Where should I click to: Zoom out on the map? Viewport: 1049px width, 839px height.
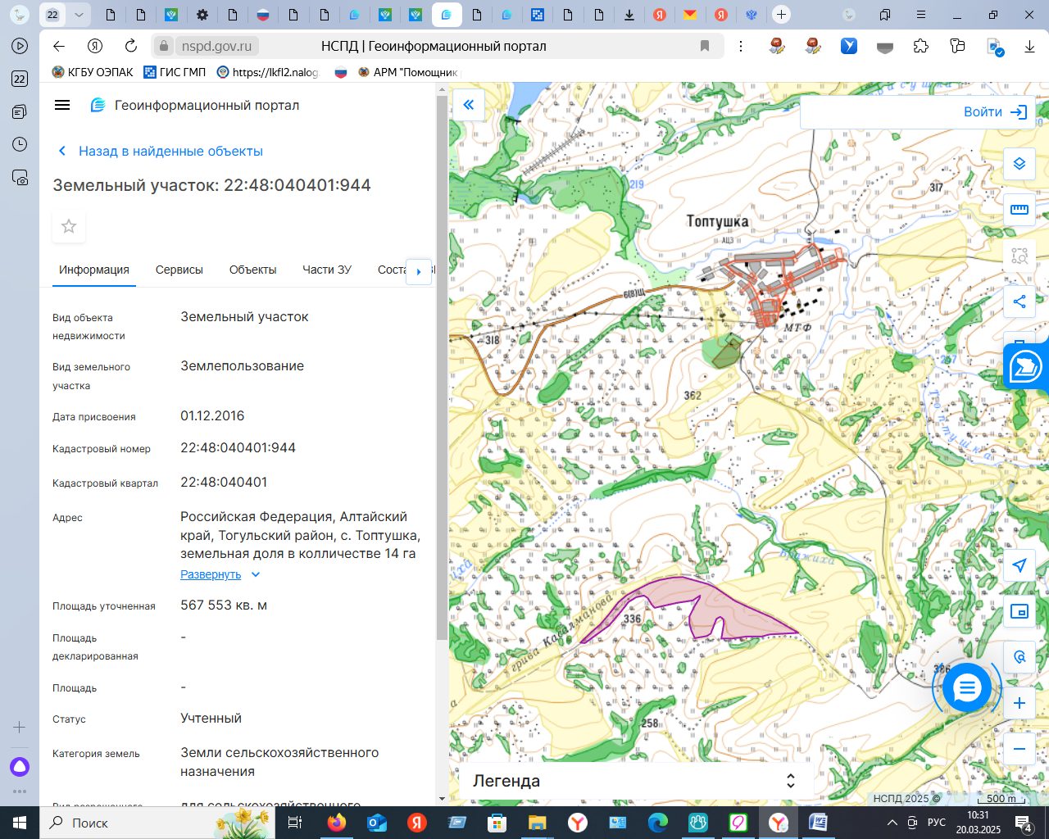click(1019, 749)
